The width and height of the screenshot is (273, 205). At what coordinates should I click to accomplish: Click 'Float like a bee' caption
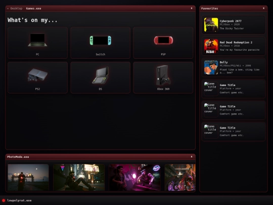pos(240,71)
